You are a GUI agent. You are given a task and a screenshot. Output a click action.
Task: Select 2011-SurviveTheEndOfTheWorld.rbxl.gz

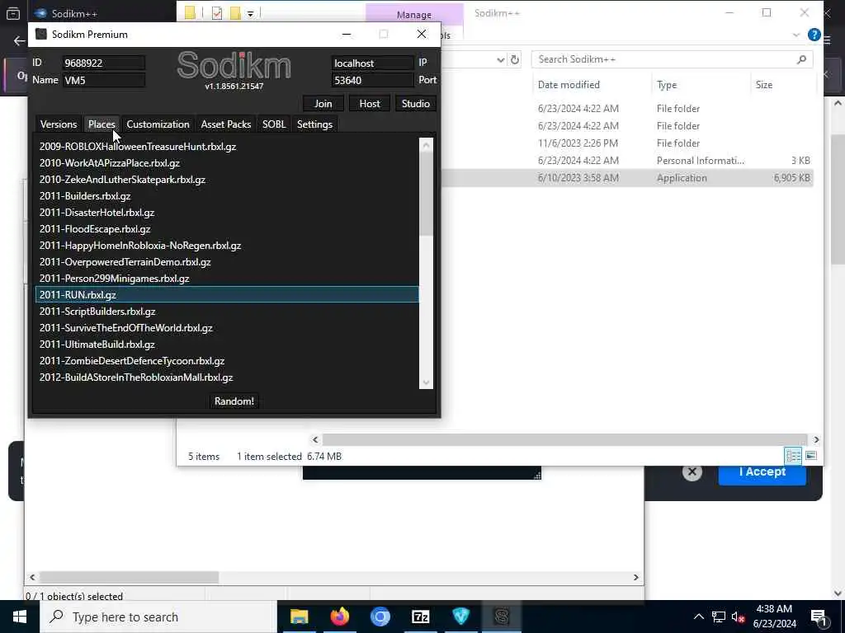(227, 328)
